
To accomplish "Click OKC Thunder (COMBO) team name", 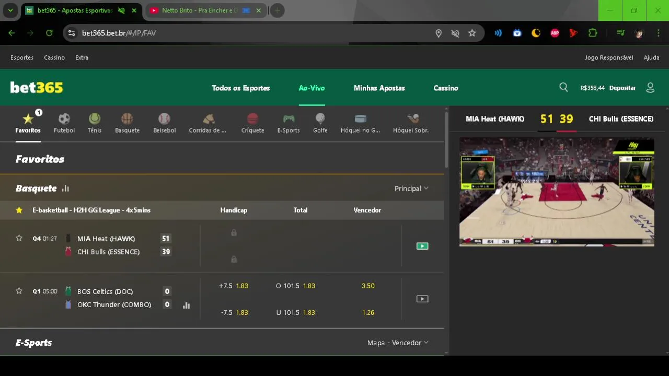I will [x=114, y=304].
